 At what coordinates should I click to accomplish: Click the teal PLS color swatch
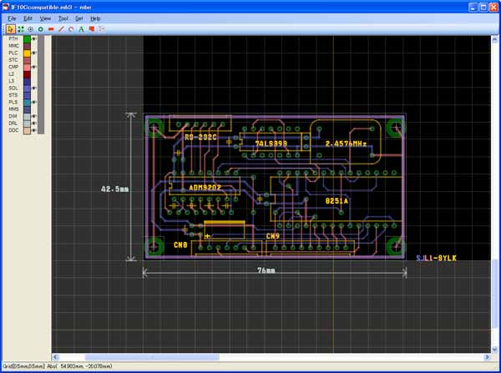(28, 102)
